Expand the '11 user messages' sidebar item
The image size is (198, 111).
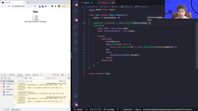point(7,84)
